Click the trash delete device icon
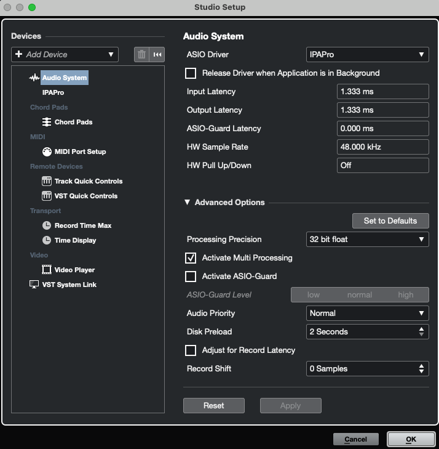Viewport: 439px width, 449px height. tap(141, 54)
